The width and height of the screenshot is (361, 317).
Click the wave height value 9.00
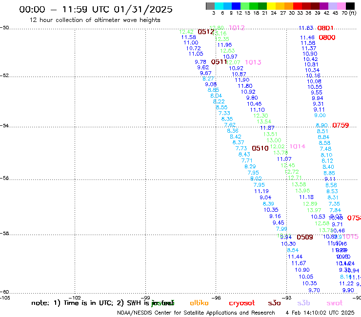320,115
